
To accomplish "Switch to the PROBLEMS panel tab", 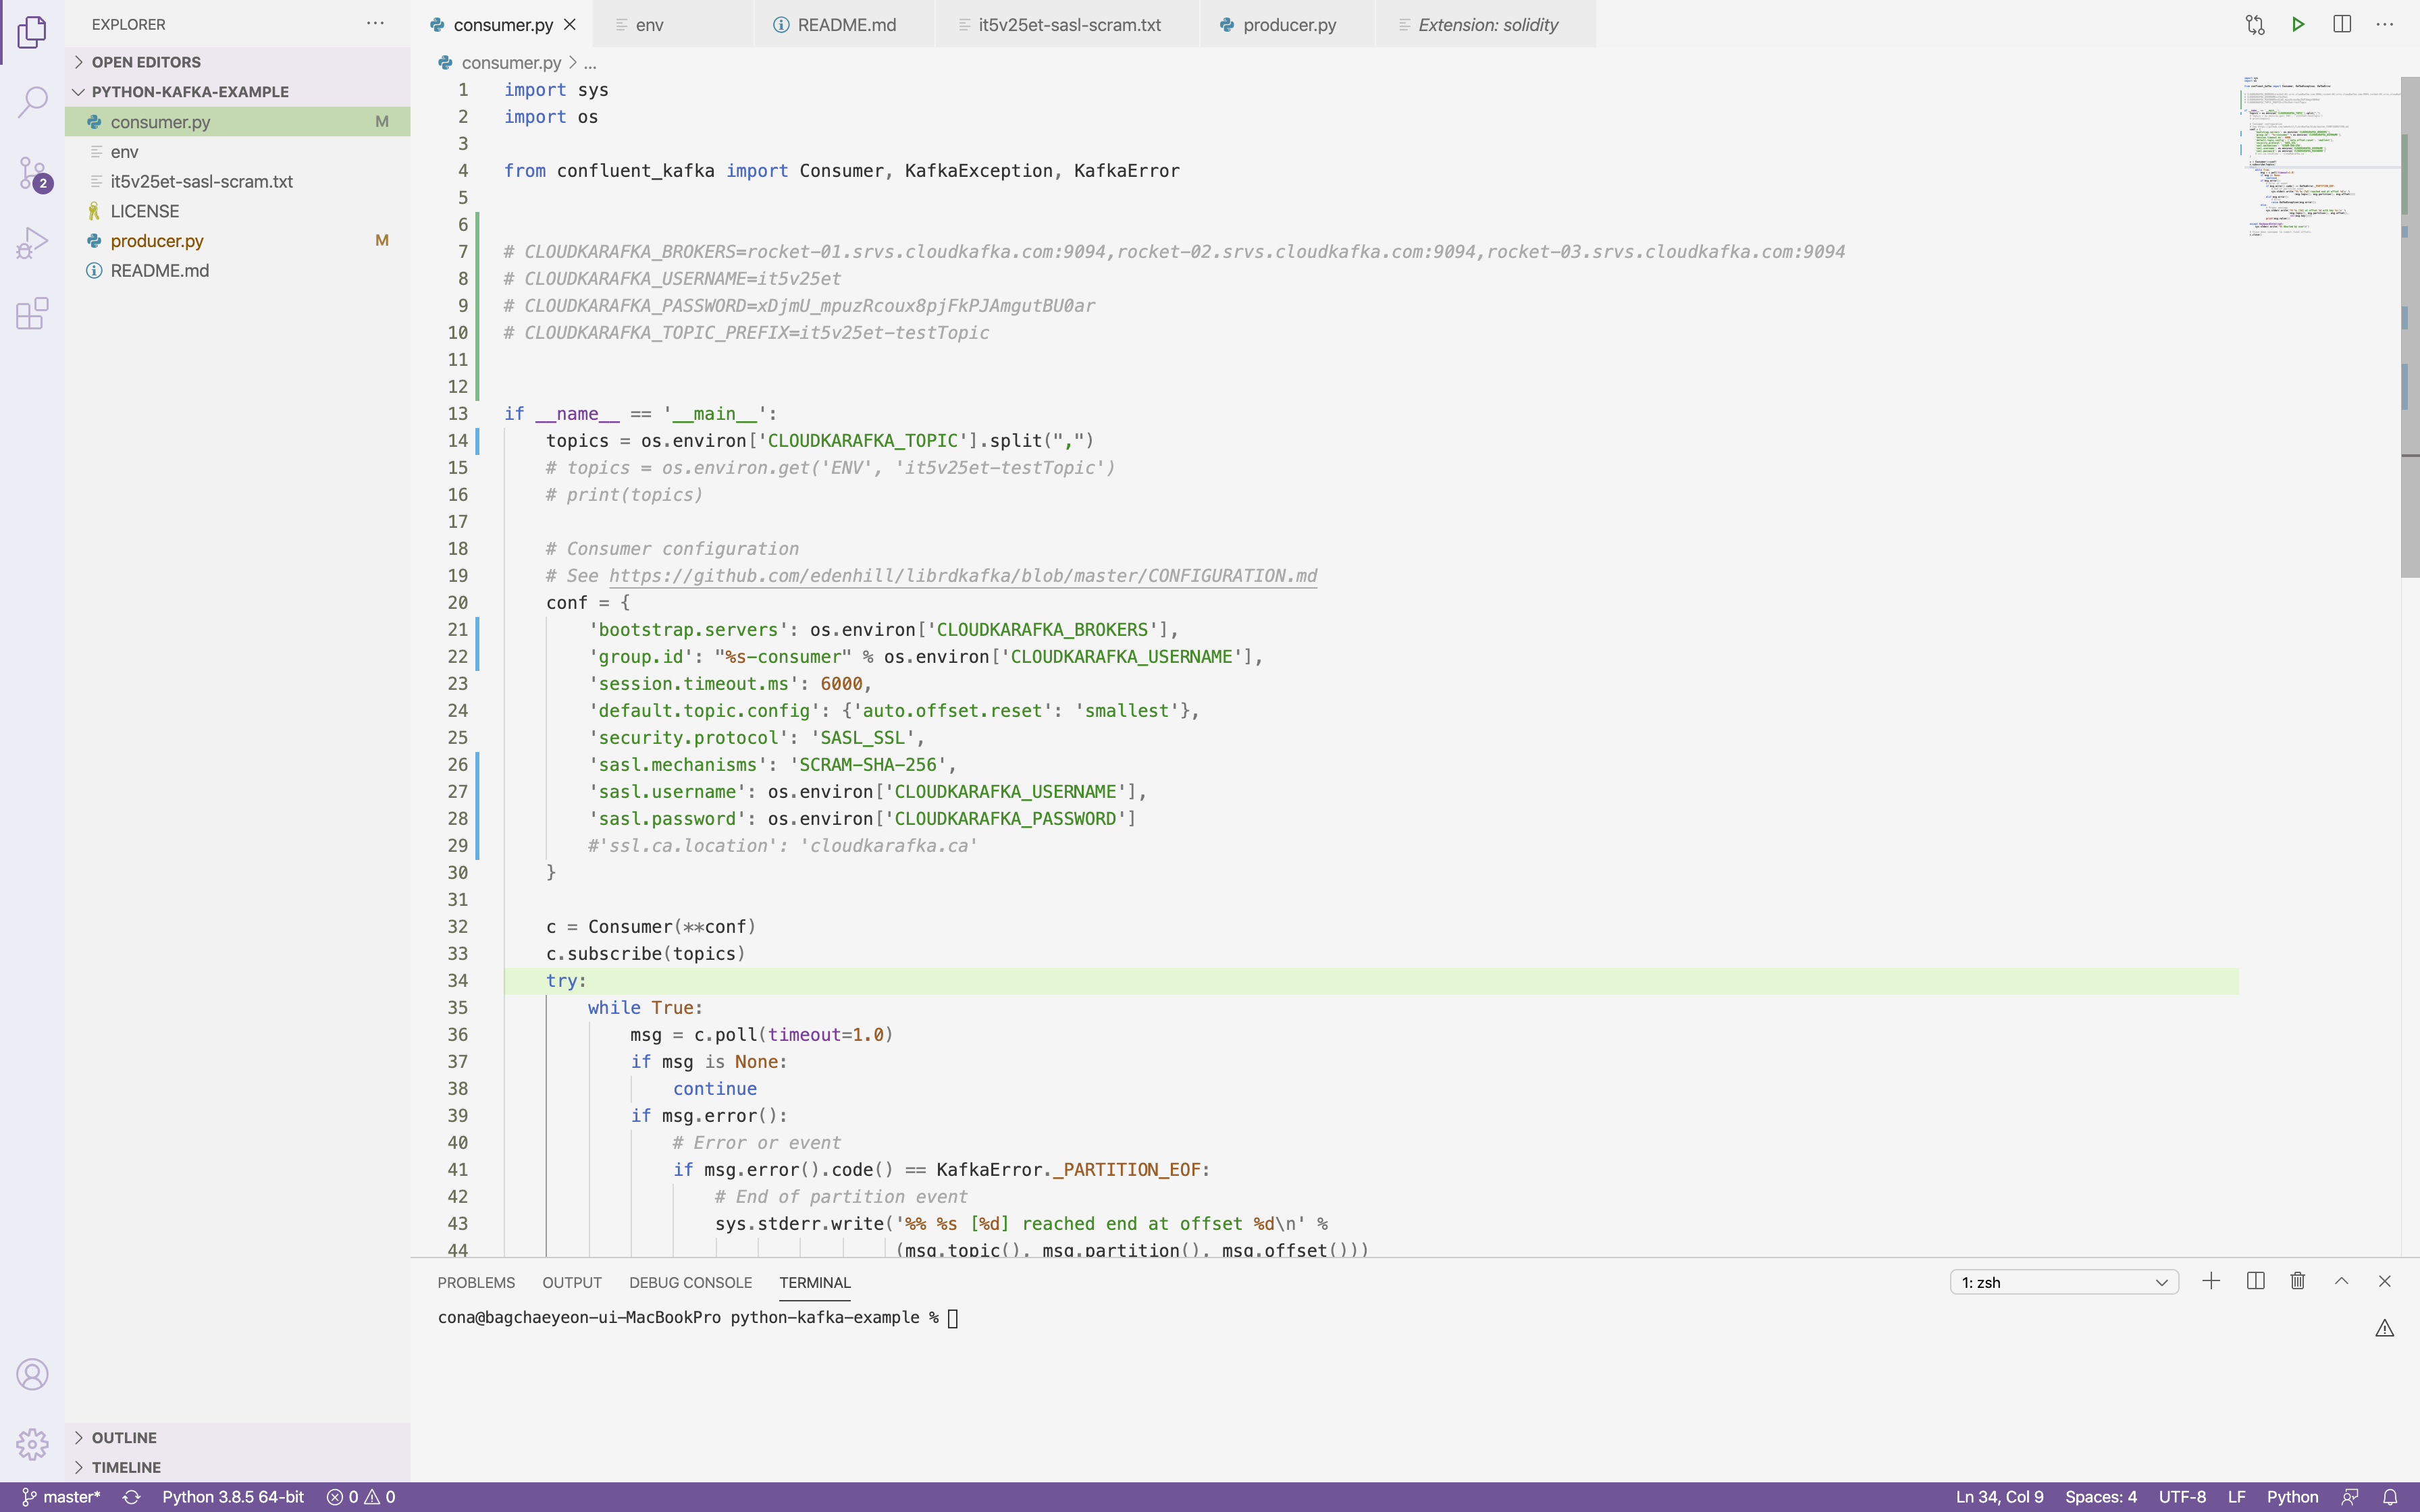I will tap(476, 1282).
